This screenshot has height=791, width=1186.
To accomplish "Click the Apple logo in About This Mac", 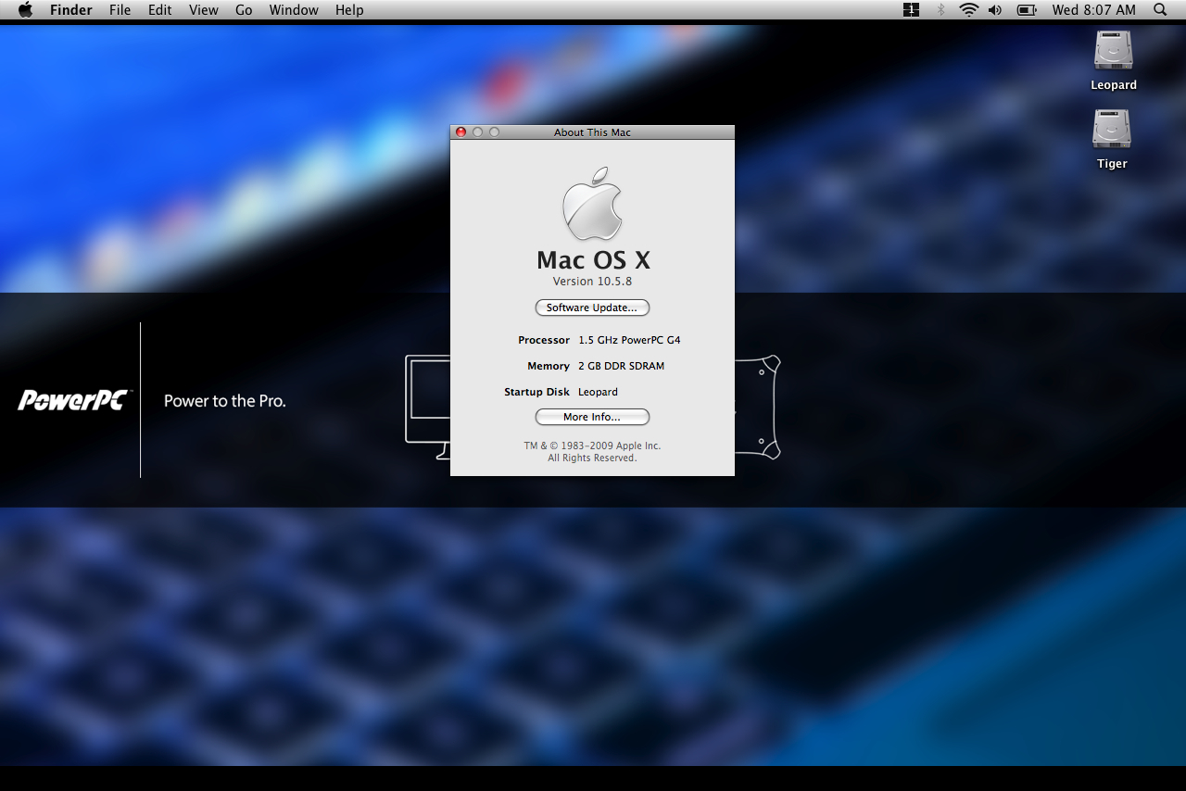I will point(592,204).
